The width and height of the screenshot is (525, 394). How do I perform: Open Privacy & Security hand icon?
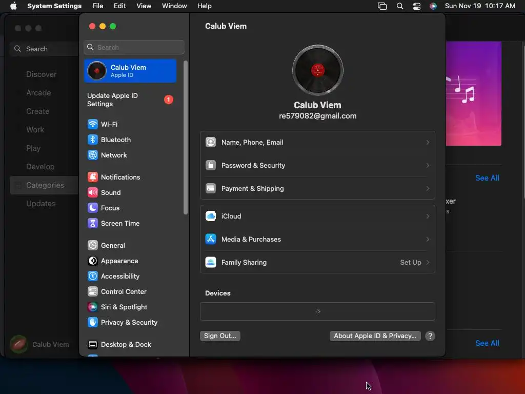93,323
